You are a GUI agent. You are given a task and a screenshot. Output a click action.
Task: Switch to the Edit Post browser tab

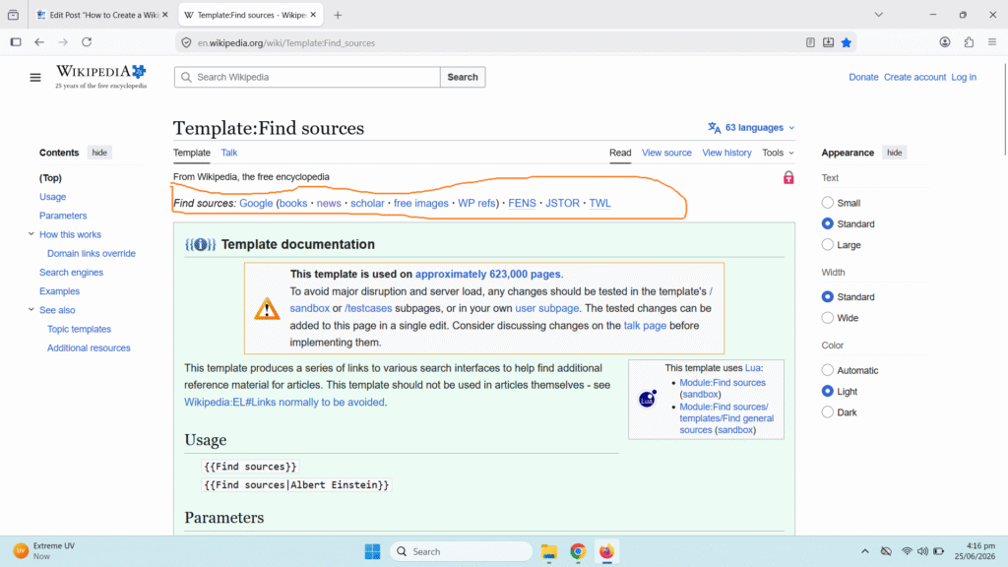tap(102, 15)
